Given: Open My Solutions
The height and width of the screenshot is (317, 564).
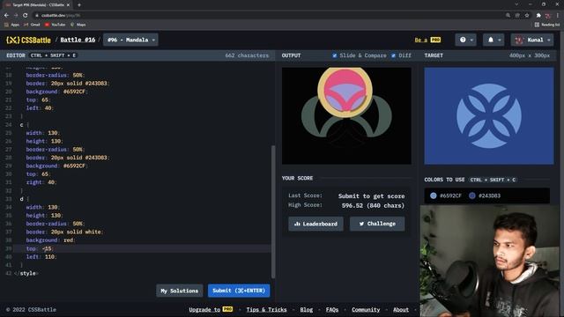Looking at the screenshot, I should click(180, 291).
